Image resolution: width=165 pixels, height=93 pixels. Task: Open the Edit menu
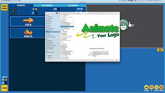pos(16,1)
